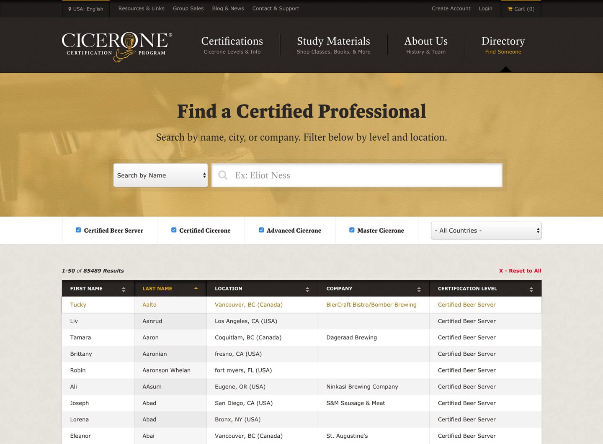The image size is (603, 444).
Task: Toggle the Master Cicerone checkbox
Action: click(x=352, y=230)
